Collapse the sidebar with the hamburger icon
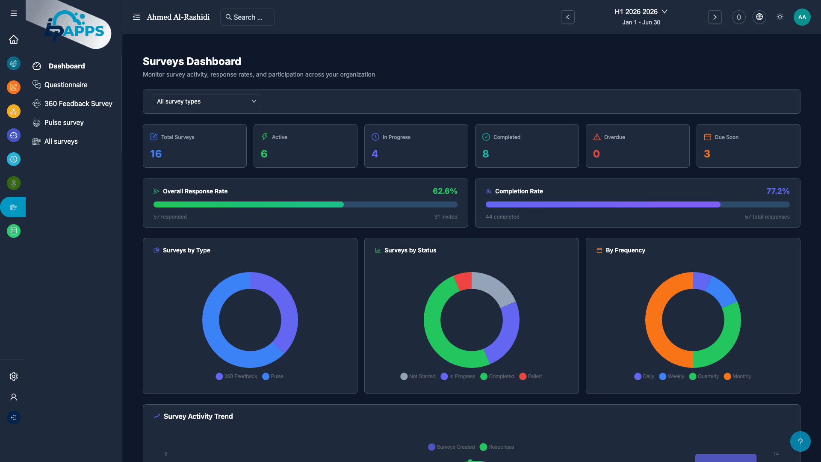Image resolution: width=821 pixels, height=462 pixels. (x=13, y=13)
